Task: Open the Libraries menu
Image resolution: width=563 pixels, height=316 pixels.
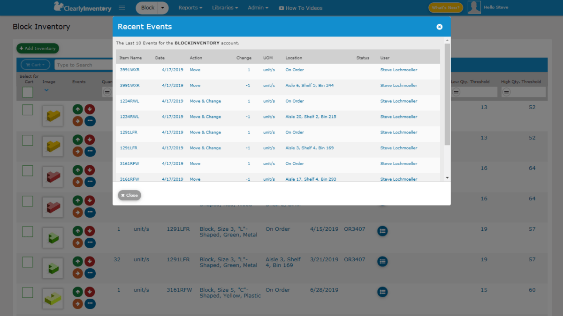Action: [x=224, y=7]
